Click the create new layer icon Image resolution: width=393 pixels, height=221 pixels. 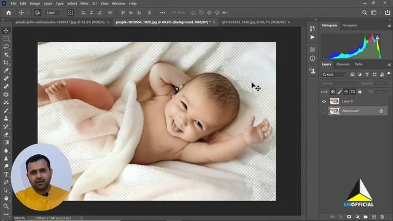pyautogui.click(x=374, y=217)
